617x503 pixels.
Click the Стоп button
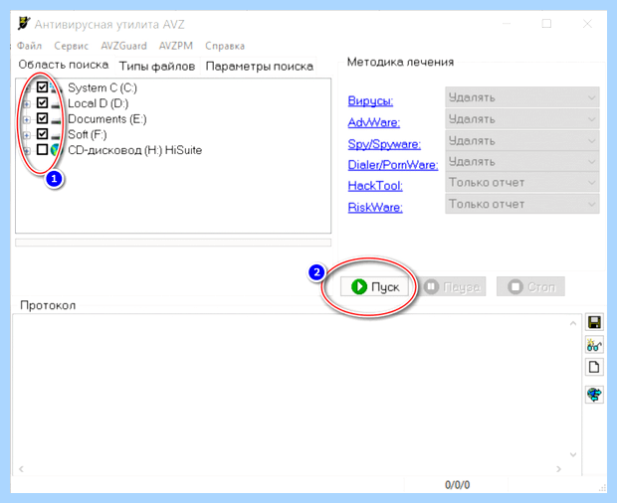(530, 287)
